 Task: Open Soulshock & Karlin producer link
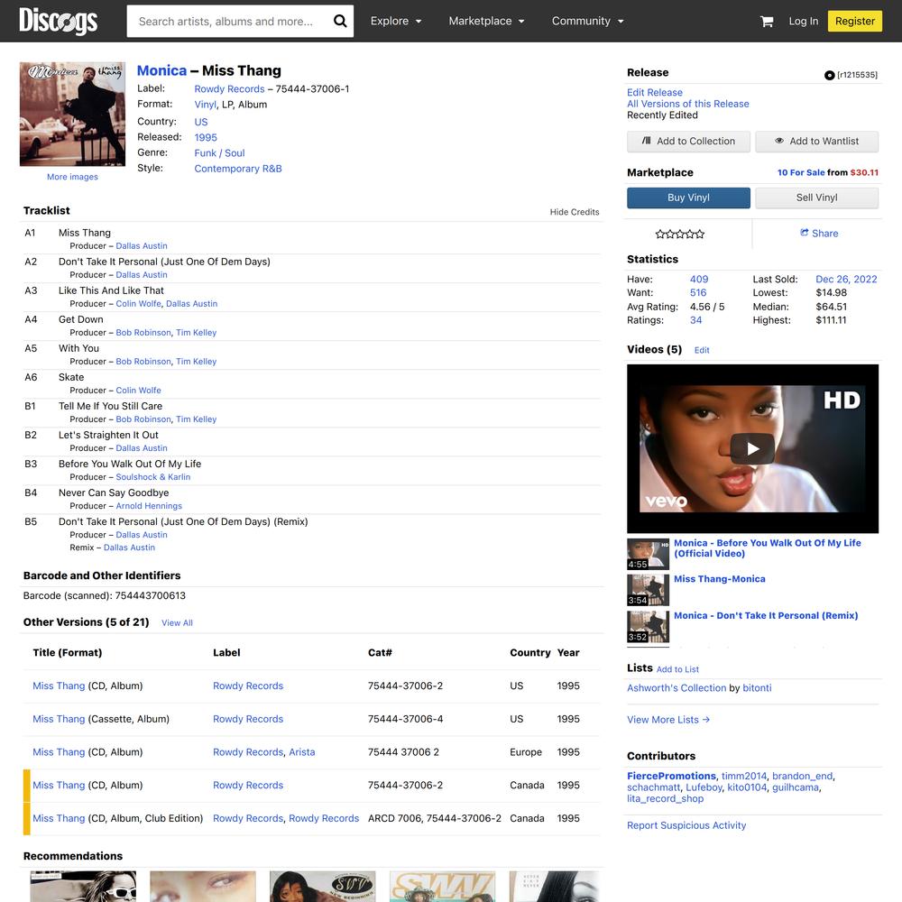pyautogui.click(x=153, y=477)
